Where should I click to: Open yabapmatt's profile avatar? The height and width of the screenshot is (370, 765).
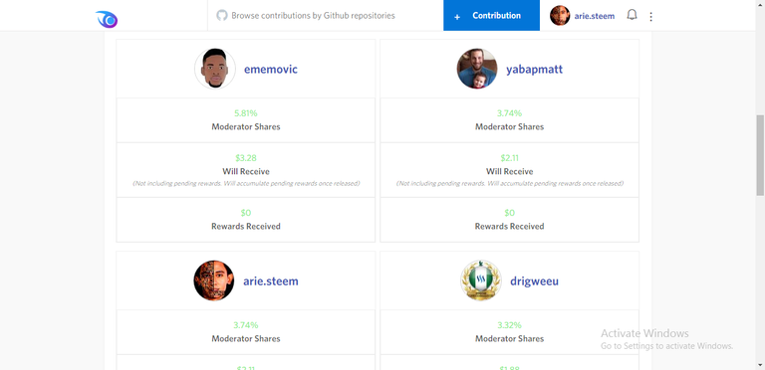tap(477, 69)
